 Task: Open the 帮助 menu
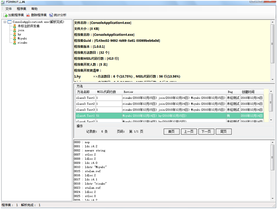(x=35, y=9)
